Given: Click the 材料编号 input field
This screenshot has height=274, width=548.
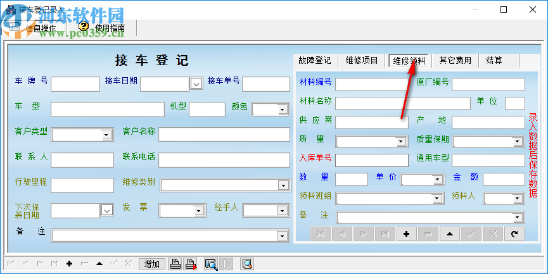Looking at the screenshot, I should click(372, 84).
